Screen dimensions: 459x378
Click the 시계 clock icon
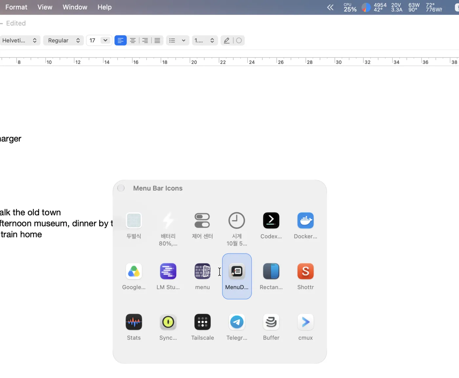tap(237, 220)
